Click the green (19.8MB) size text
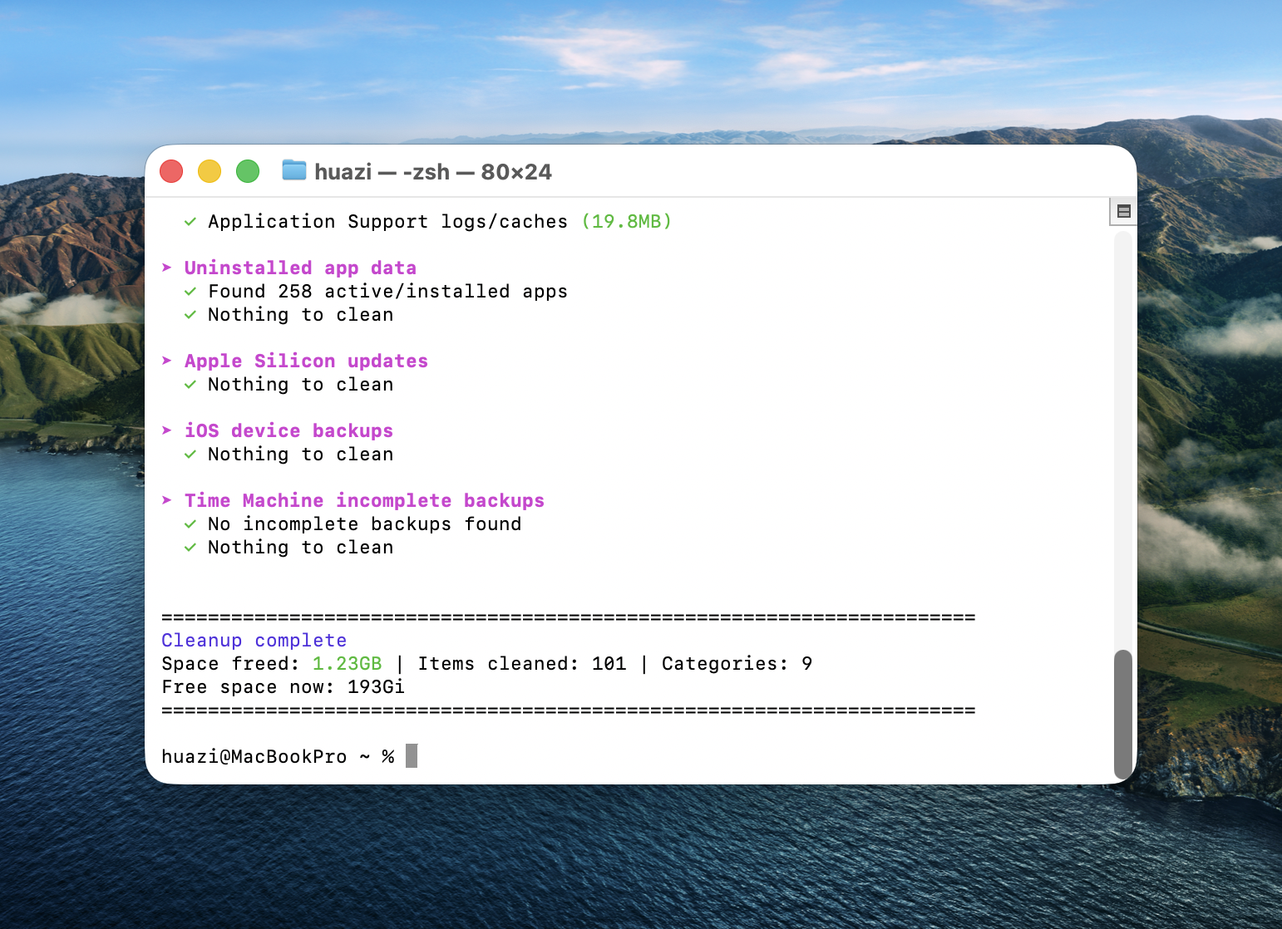1282x929 pixels. coord(626,222)
